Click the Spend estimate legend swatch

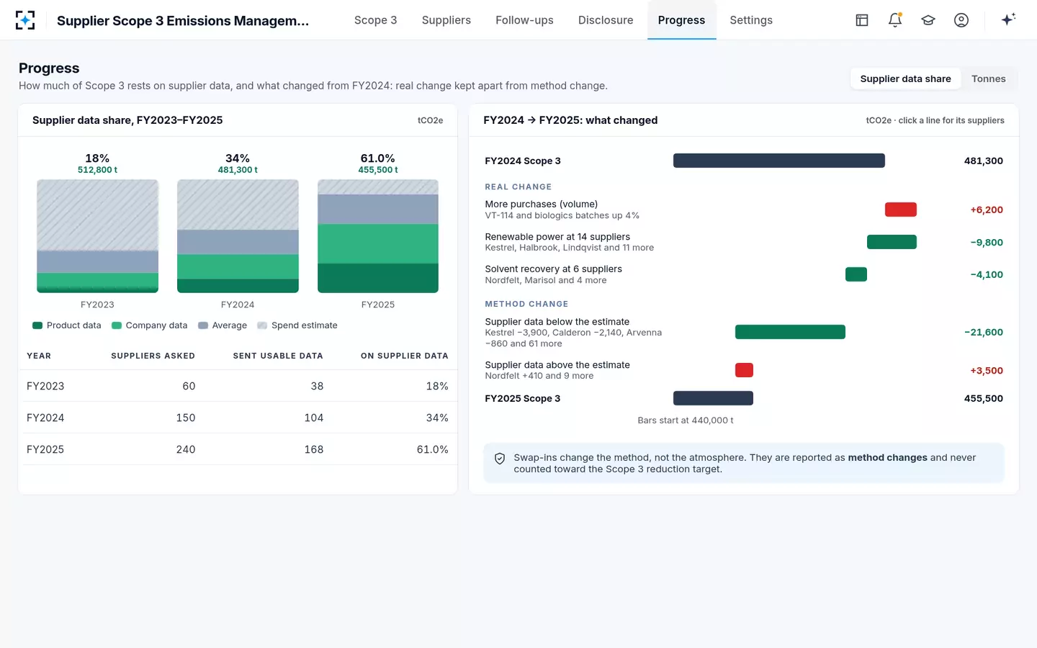point(262,325)
